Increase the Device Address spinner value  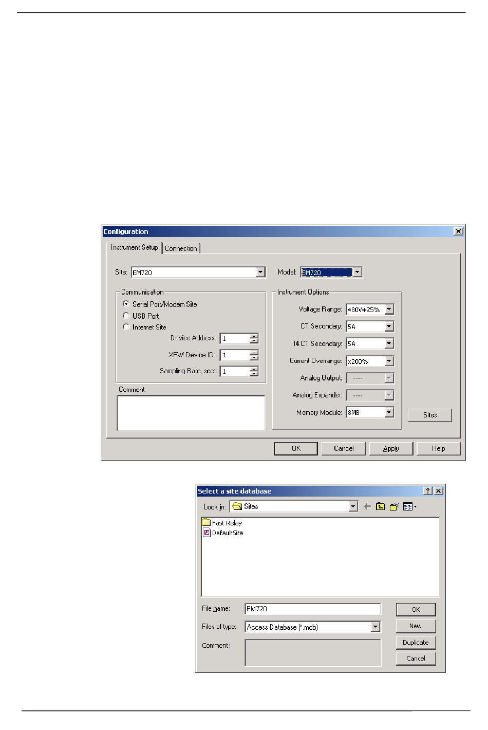pyautogui.click(x=254, y=336)
